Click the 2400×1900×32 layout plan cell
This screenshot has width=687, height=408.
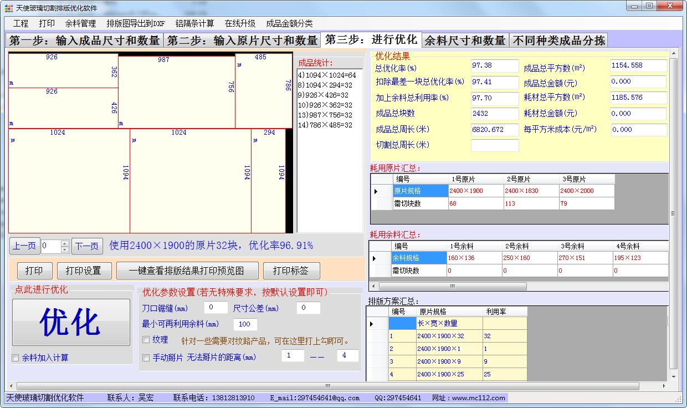coord(449,336)
